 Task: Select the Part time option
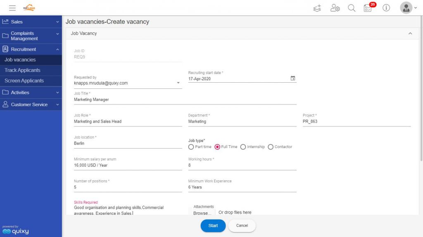pos(191,147)
